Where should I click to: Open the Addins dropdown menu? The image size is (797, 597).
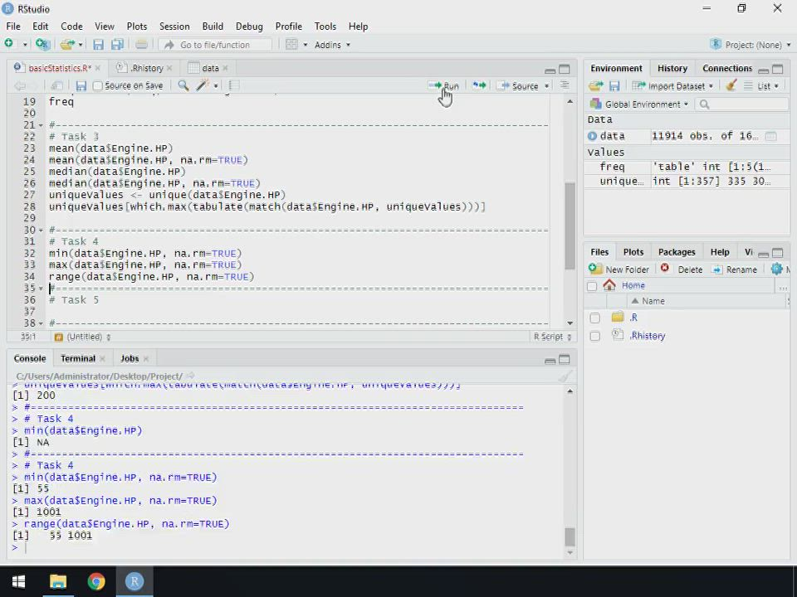[332, 45]
